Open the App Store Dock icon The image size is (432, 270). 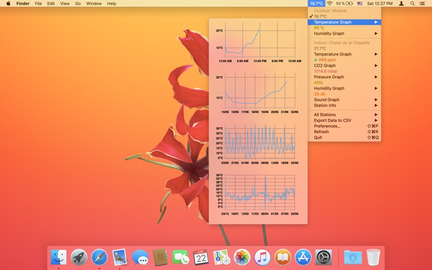click(x=303, y=257)
